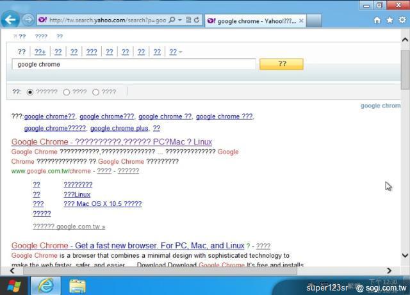Open the address bar dropdown arrow
Viewport: 410px width, 295px height.
click(180, 20)
